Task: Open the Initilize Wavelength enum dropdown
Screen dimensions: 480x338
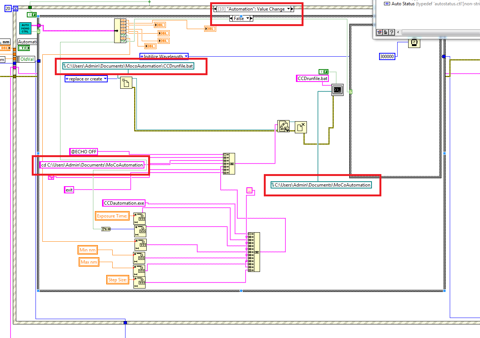Action: 164,56
